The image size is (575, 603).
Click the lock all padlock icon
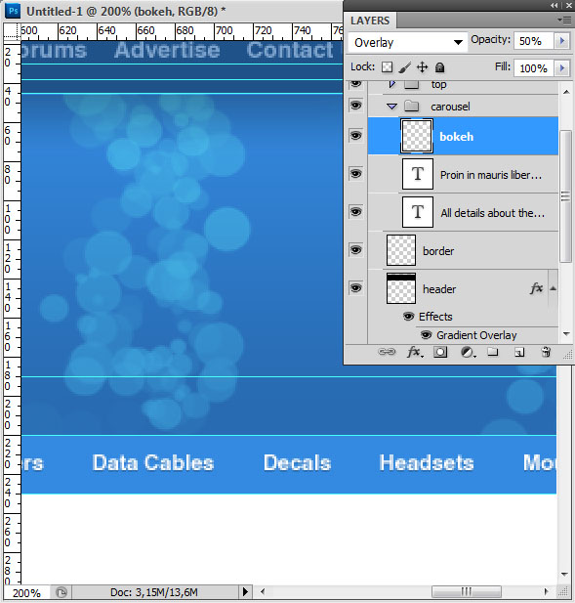(x=440, y=67)
